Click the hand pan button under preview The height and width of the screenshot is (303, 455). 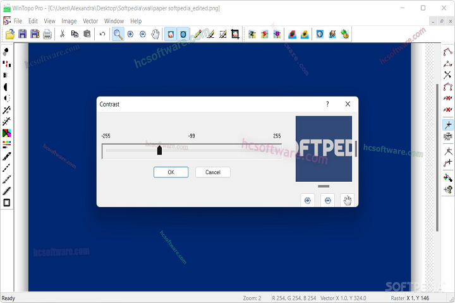click(348, 200)
